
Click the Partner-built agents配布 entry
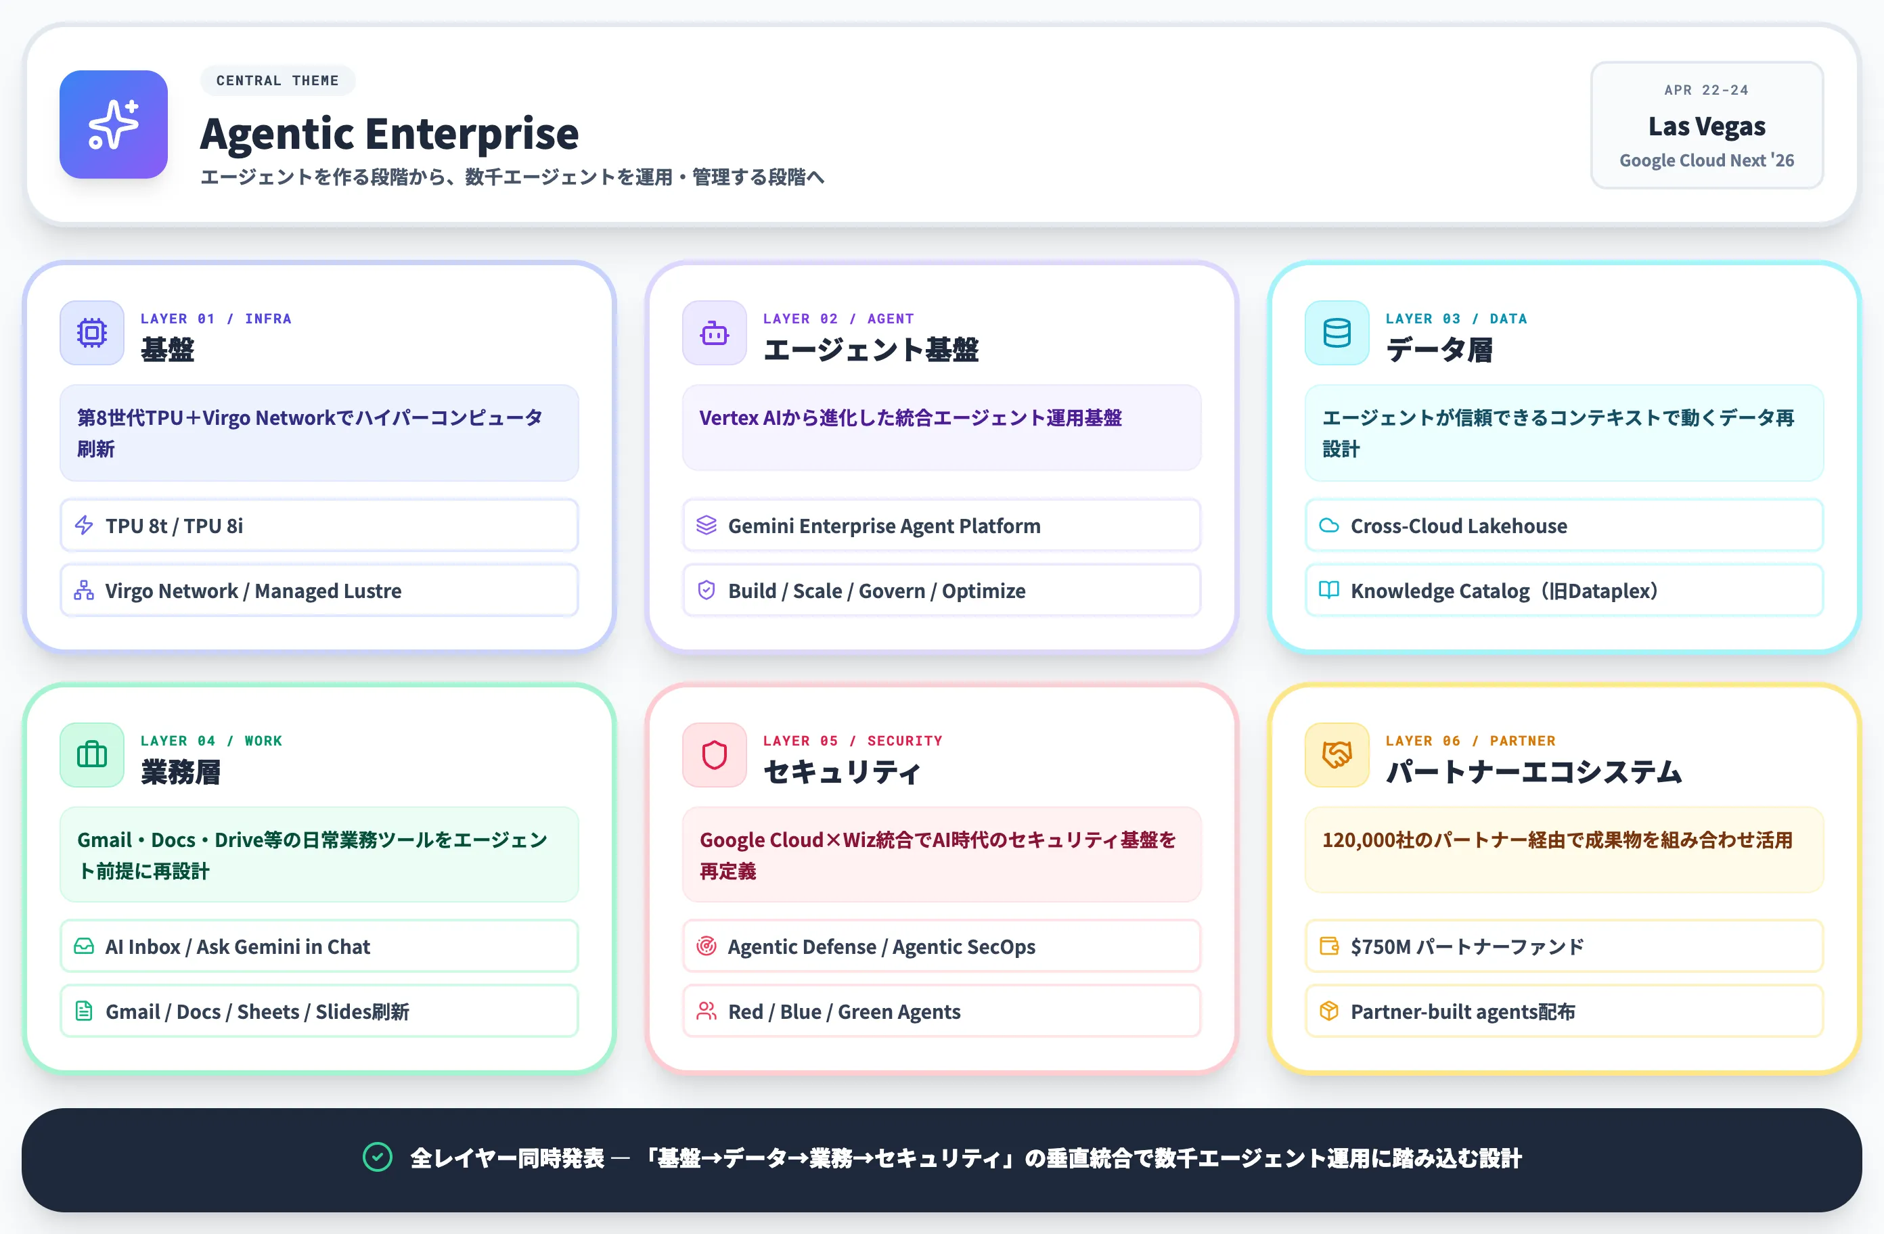point(1563,1011)
